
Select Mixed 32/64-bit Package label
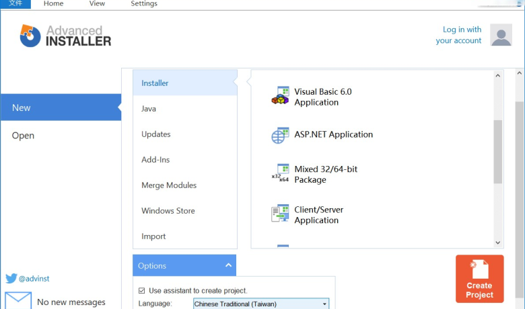click(326, 174)
